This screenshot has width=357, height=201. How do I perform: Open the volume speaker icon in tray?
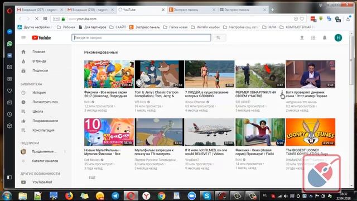click(286, 196)
